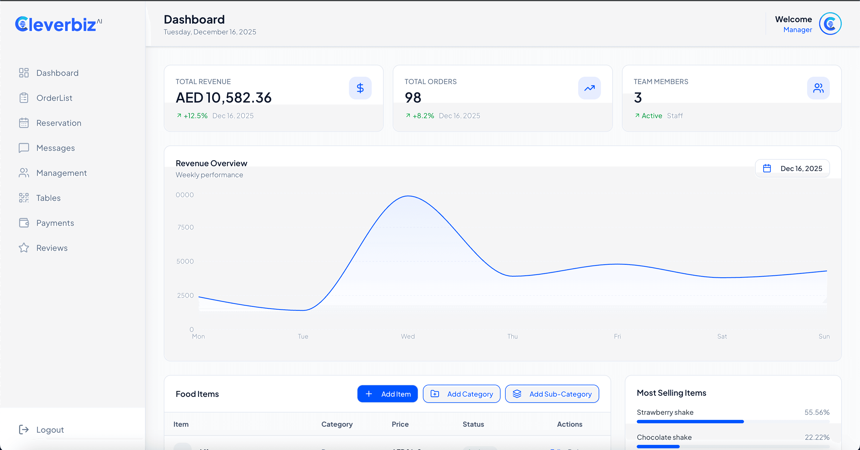860x450 pixels.
Task: Open Messages from the navigation menu
Action: pos(55,148)
